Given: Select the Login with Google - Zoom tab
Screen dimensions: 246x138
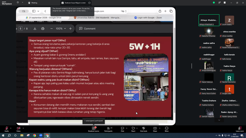Looking at the screenshot, I should 148,18.
